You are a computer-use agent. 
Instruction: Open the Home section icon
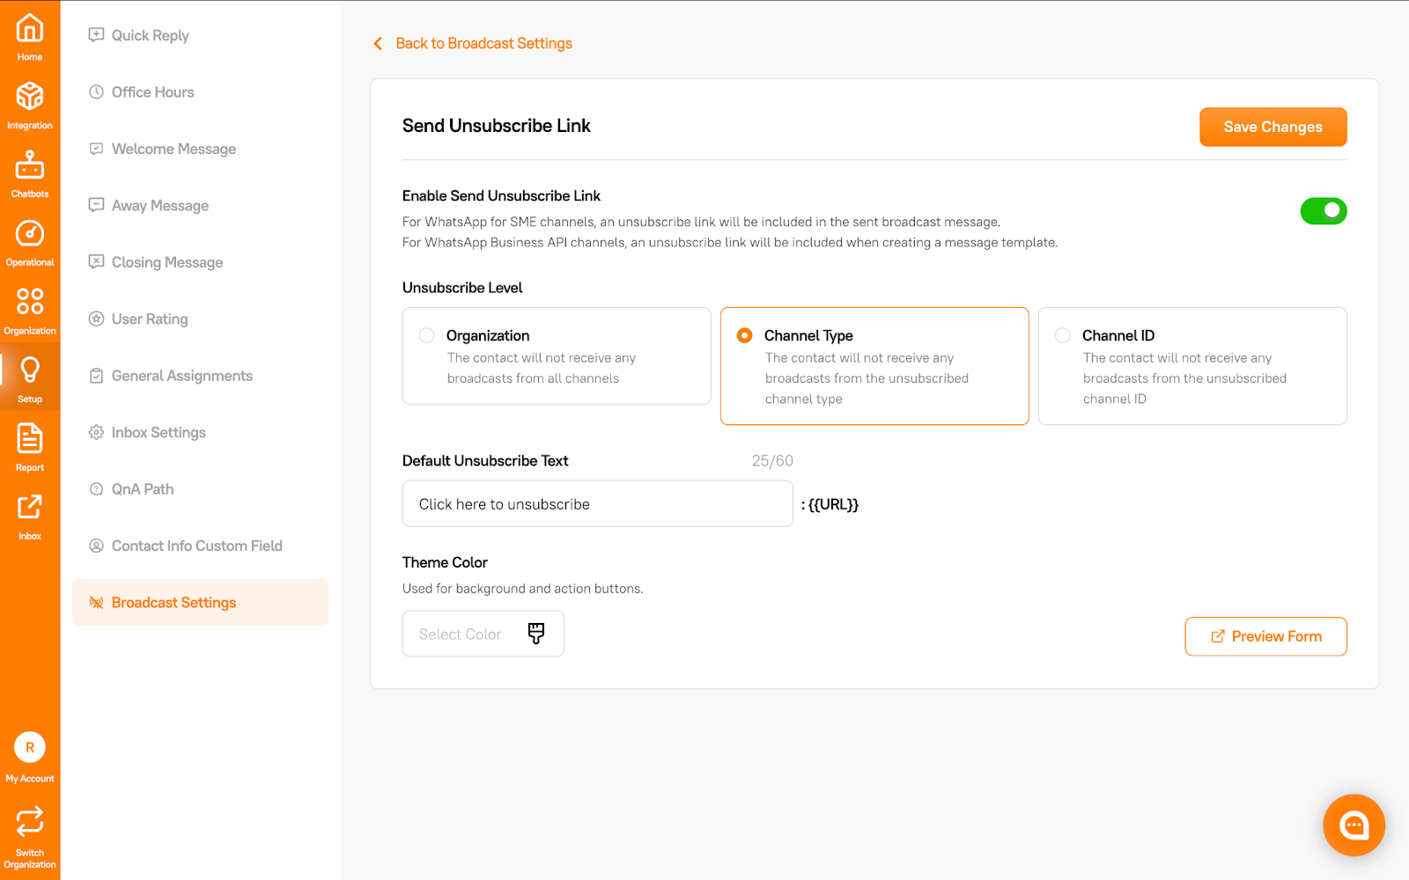(x=30, y=28)
